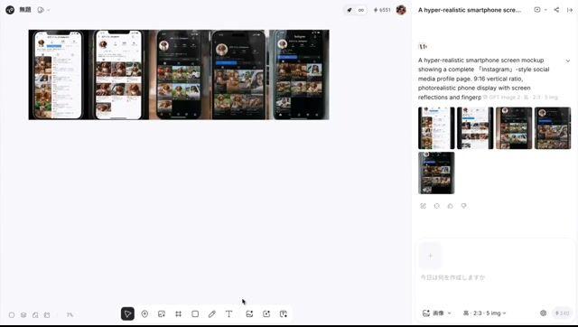578x327 pixels.
Task: Start a new chat with the header plus-bubble icon
Action: click(x=537, y=10)
